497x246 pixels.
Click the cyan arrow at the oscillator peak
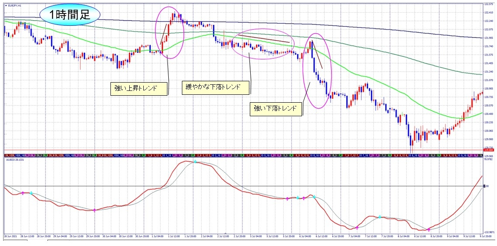(x=195, y=162)
